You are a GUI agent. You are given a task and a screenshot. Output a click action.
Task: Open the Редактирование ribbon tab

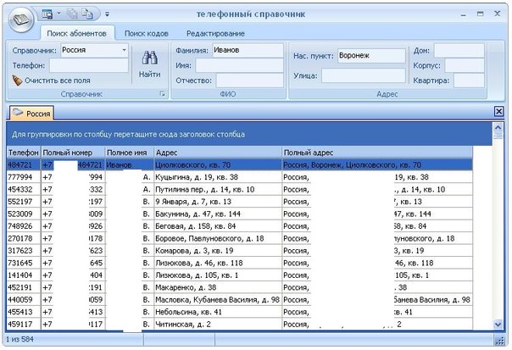click(x=215, y=33)
